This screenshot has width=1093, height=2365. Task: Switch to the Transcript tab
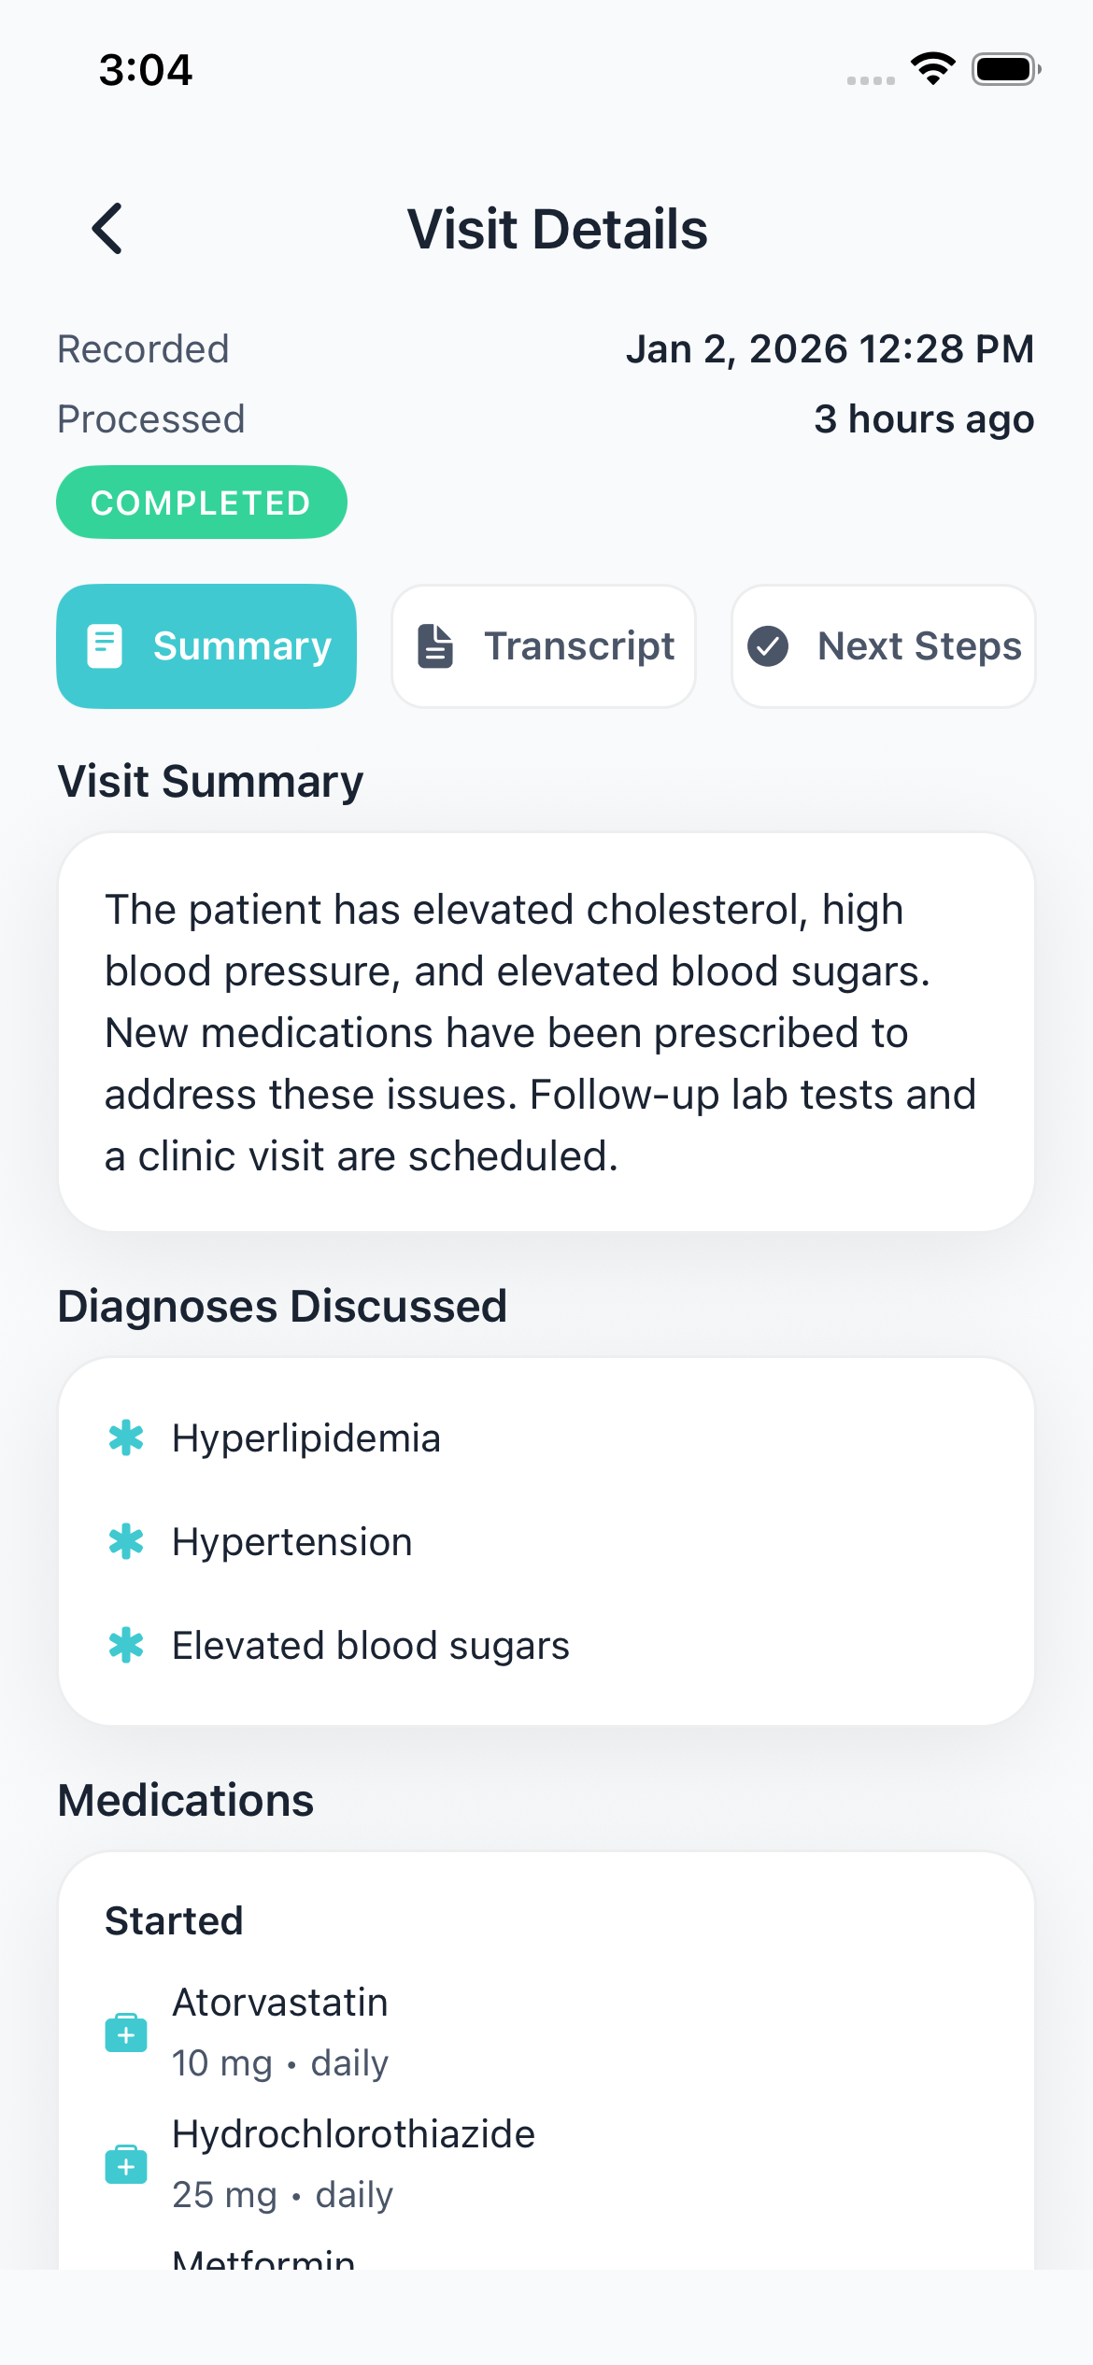544,646
